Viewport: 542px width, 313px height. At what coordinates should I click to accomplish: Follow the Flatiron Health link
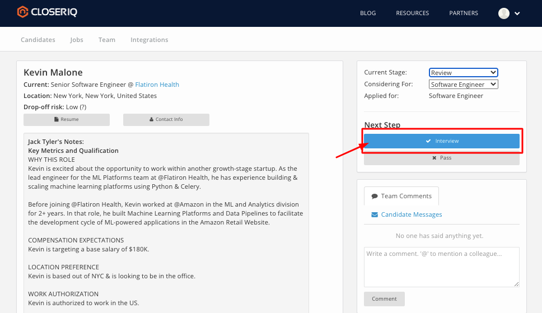pos(157,85)
